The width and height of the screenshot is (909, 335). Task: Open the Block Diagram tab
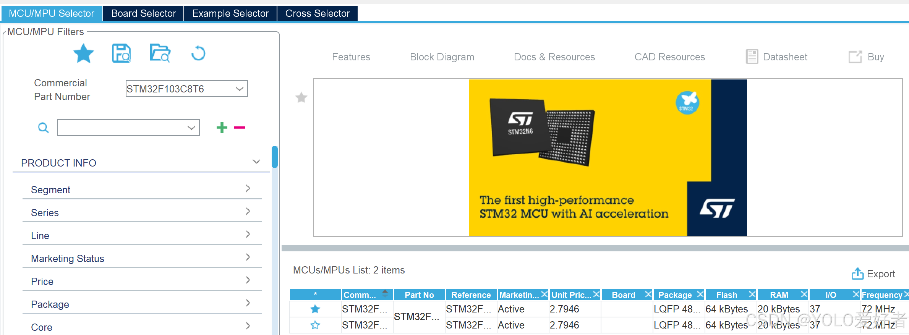click(442, 57)
